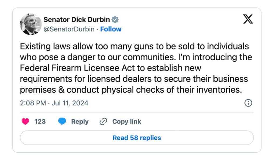Click the Copy link chain icon
The image size is (276, 166).
(103, 121)
